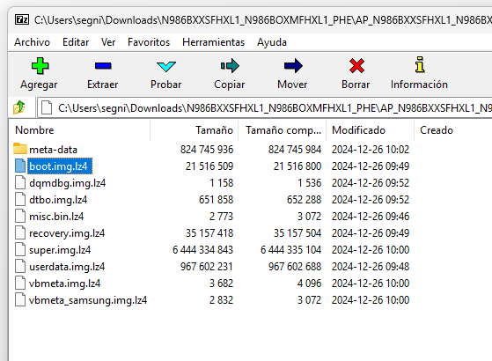Click the red Borrar X icon
This screenshot has width=492, height=361.
pyautogui.click(x=356, y=66)
